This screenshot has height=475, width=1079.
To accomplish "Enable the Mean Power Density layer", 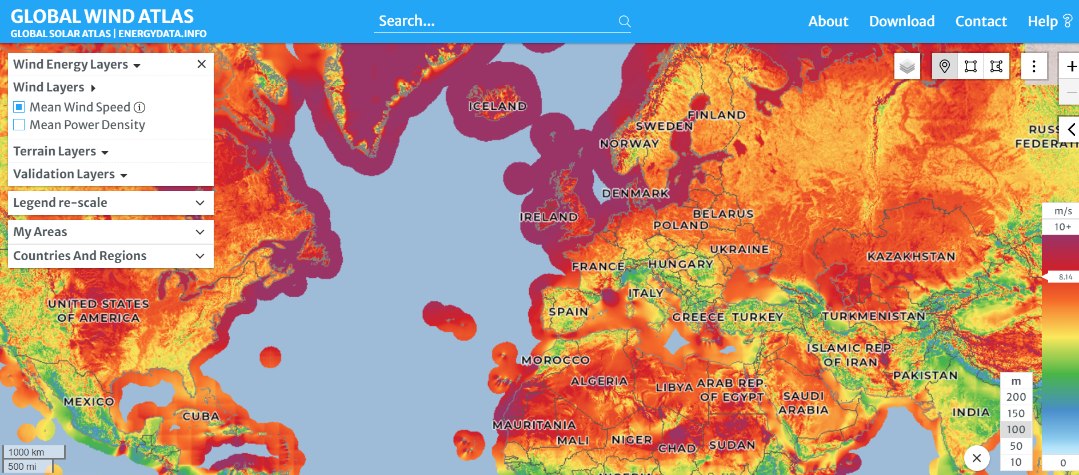I will tap(19, 125).
